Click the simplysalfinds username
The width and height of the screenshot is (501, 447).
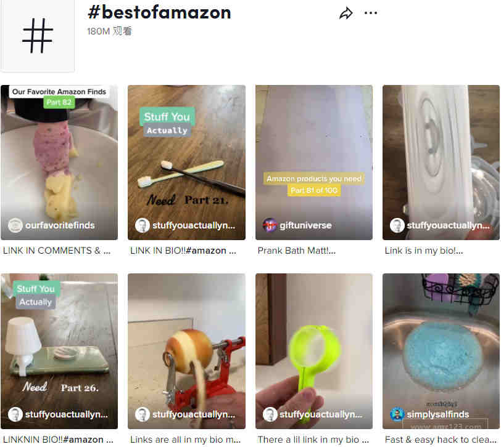tap(437, 414)
